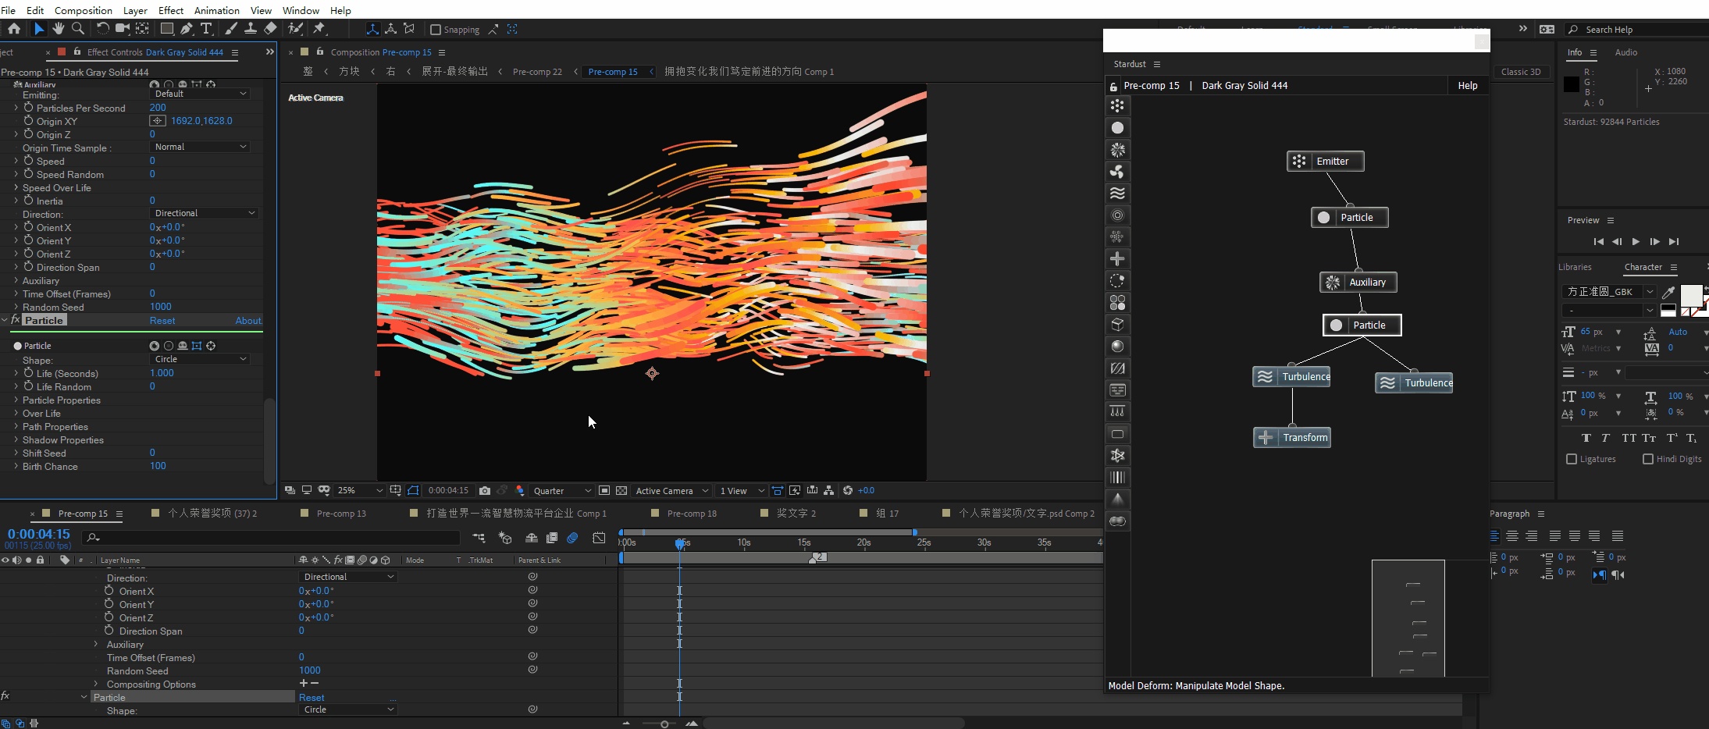Image resolution: width=1709 pixels, height=729 pixels.
Task: Toggle stopwatch for Life (Seconds)
Action: 28,373
